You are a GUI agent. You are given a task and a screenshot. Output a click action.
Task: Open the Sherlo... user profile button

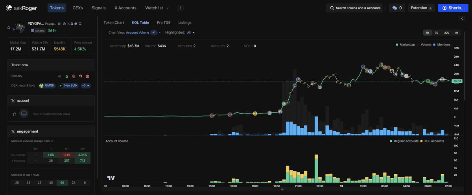(x=453, y=8)
